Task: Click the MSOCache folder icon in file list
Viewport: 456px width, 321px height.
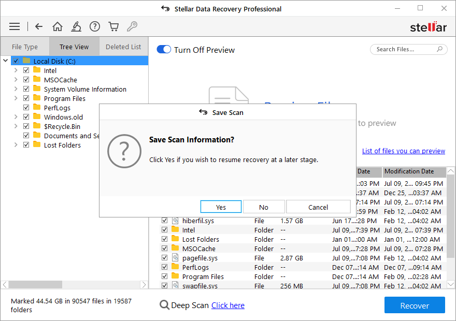Action: (175, 248)
